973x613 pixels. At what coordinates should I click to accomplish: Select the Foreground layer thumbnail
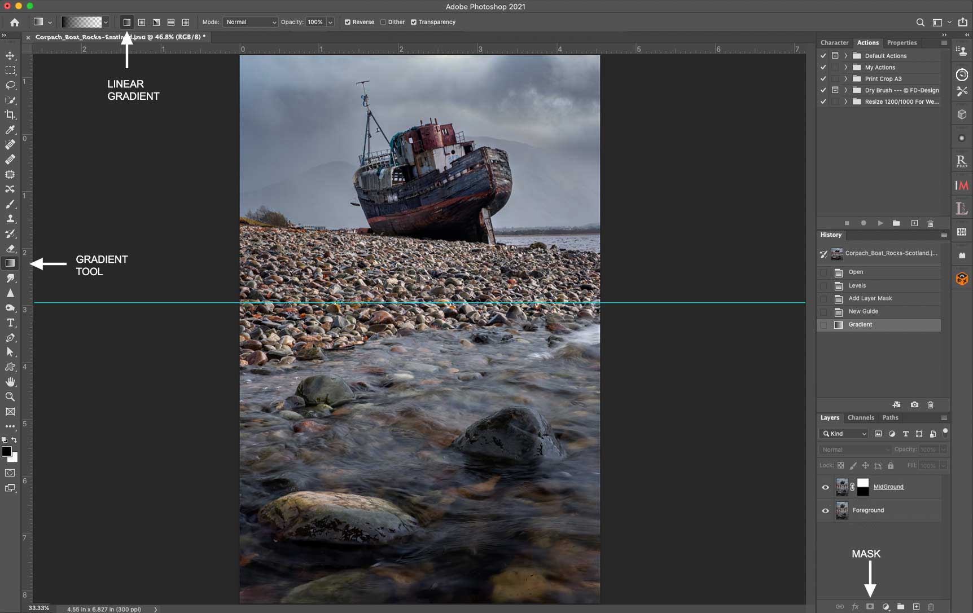pos(841,510)
